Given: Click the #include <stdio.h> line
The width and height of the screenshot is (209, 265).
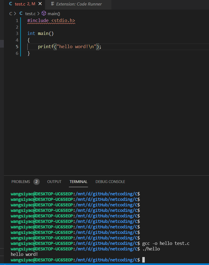Looking at the screenshot, I should 51,21.
